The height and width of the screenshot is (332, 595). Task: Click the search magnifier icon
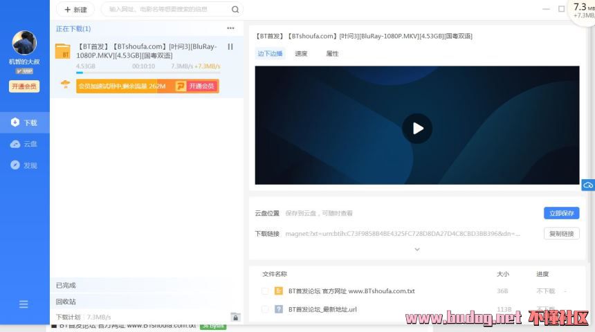(235, 10)
